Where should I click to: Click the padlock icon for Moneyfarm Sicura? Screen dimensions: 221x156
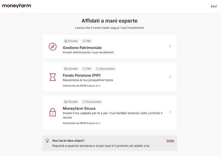click(x=53, y=112)
